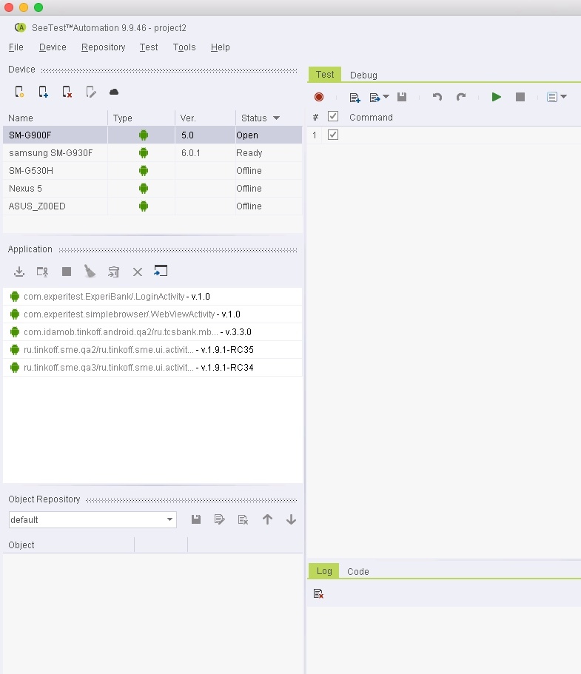Click the macOS green fullscreen button
Viewport: 581px width, 674px height.
(38, 7)
